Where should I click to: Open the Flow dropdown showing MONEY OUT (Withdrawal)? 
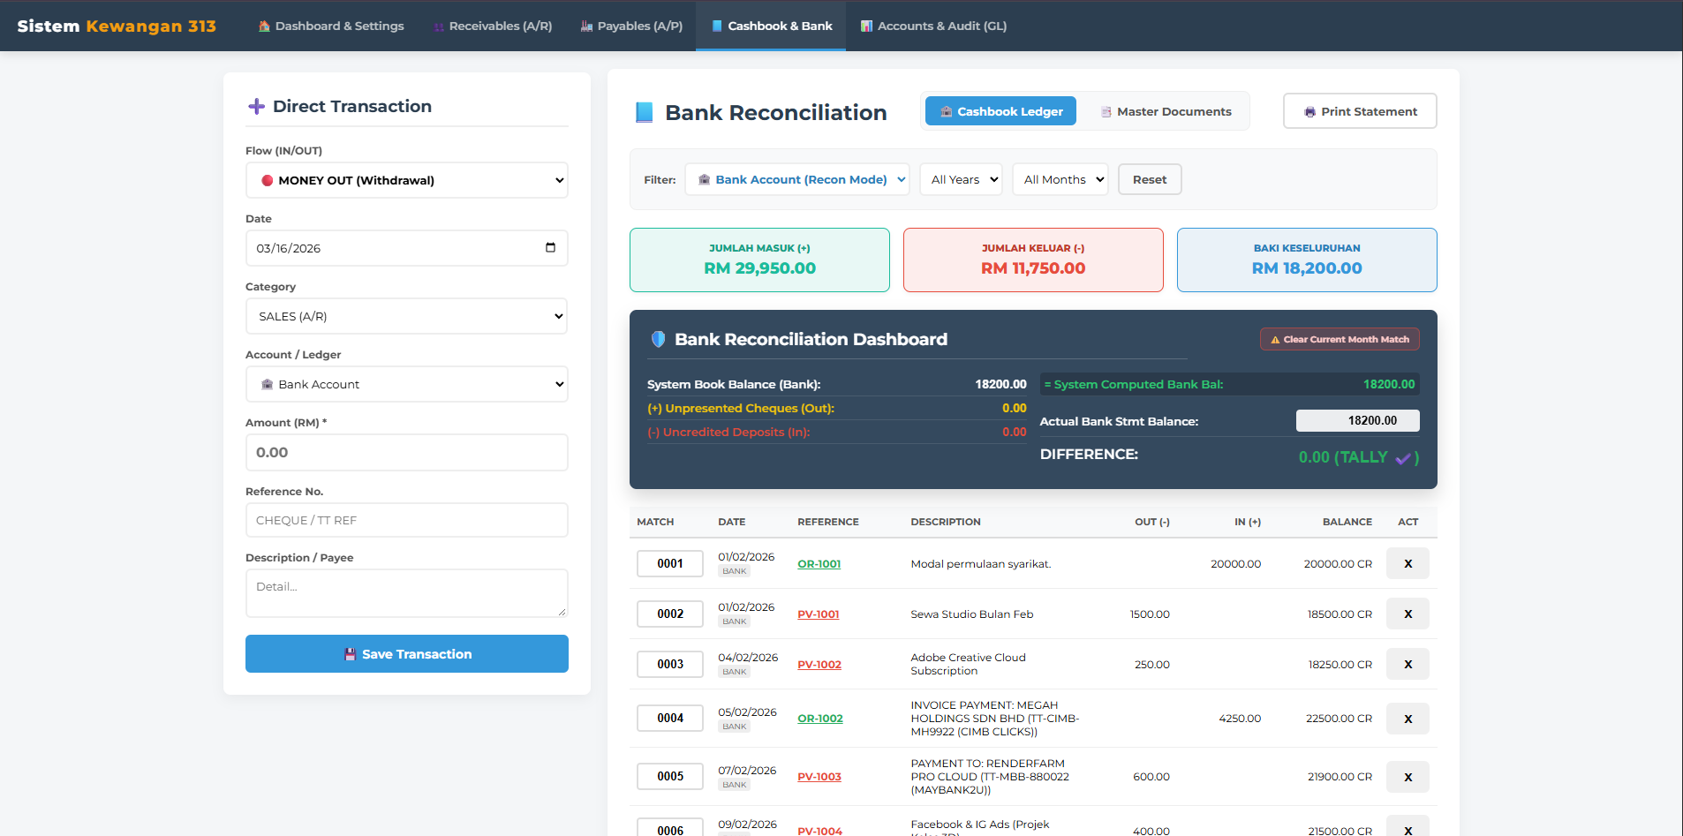click(406, 179)
